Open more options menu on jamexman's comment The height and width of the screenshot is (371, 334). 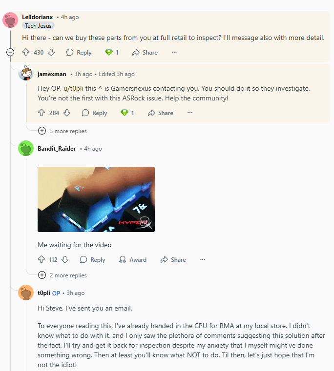pos(190,113)
